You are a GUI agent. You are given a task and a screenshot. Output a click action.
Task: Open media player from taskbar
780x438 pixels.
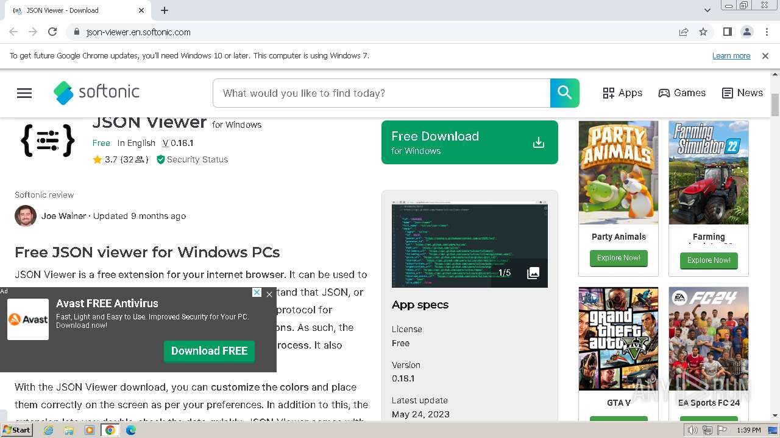pos(90,430)
